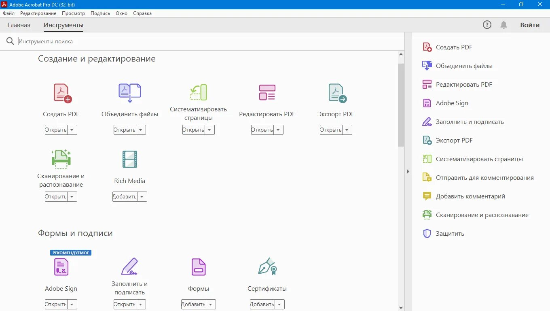Expand dropdown arrow under Заполнить и подписать

pyautogui.click(x=141, y=305)
